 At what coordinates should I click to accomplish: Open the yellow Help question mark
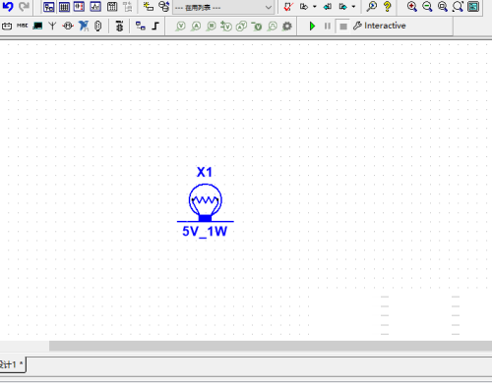pos(388,7)
